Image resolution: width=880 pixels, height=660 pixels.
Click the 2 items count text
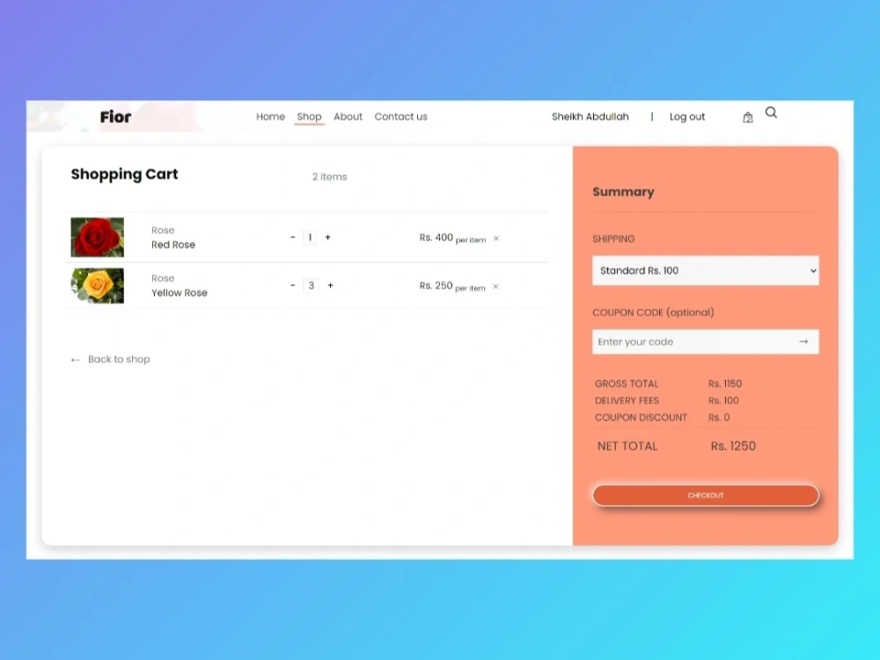click(330, 177)
